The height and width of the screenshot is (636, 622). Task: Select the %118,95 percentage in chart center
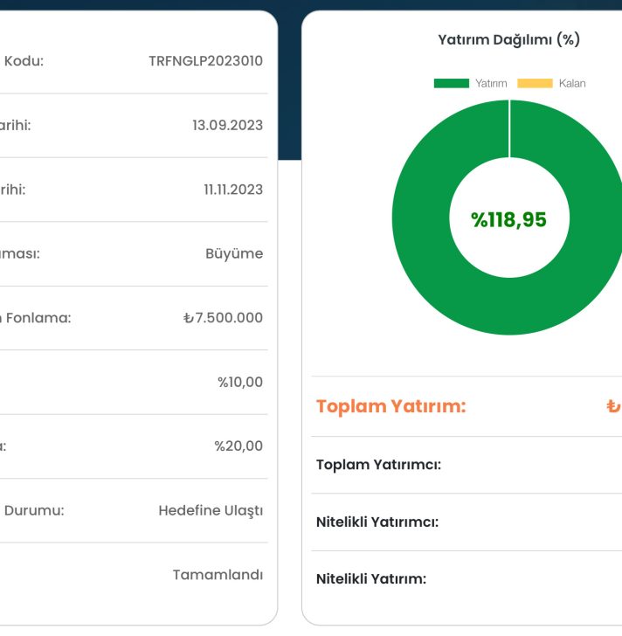(509, 219)
